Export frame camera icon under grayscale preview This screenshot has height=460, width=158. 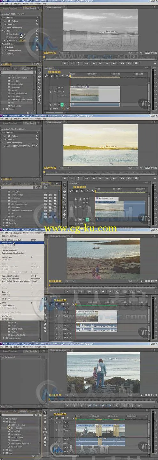(x=136, y=63)
